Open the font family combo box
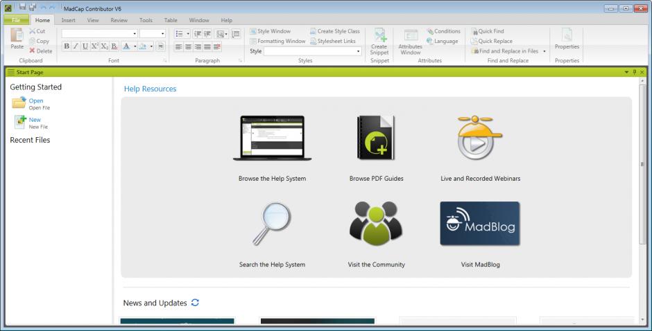The image size is (652, 331). (99, 34)
